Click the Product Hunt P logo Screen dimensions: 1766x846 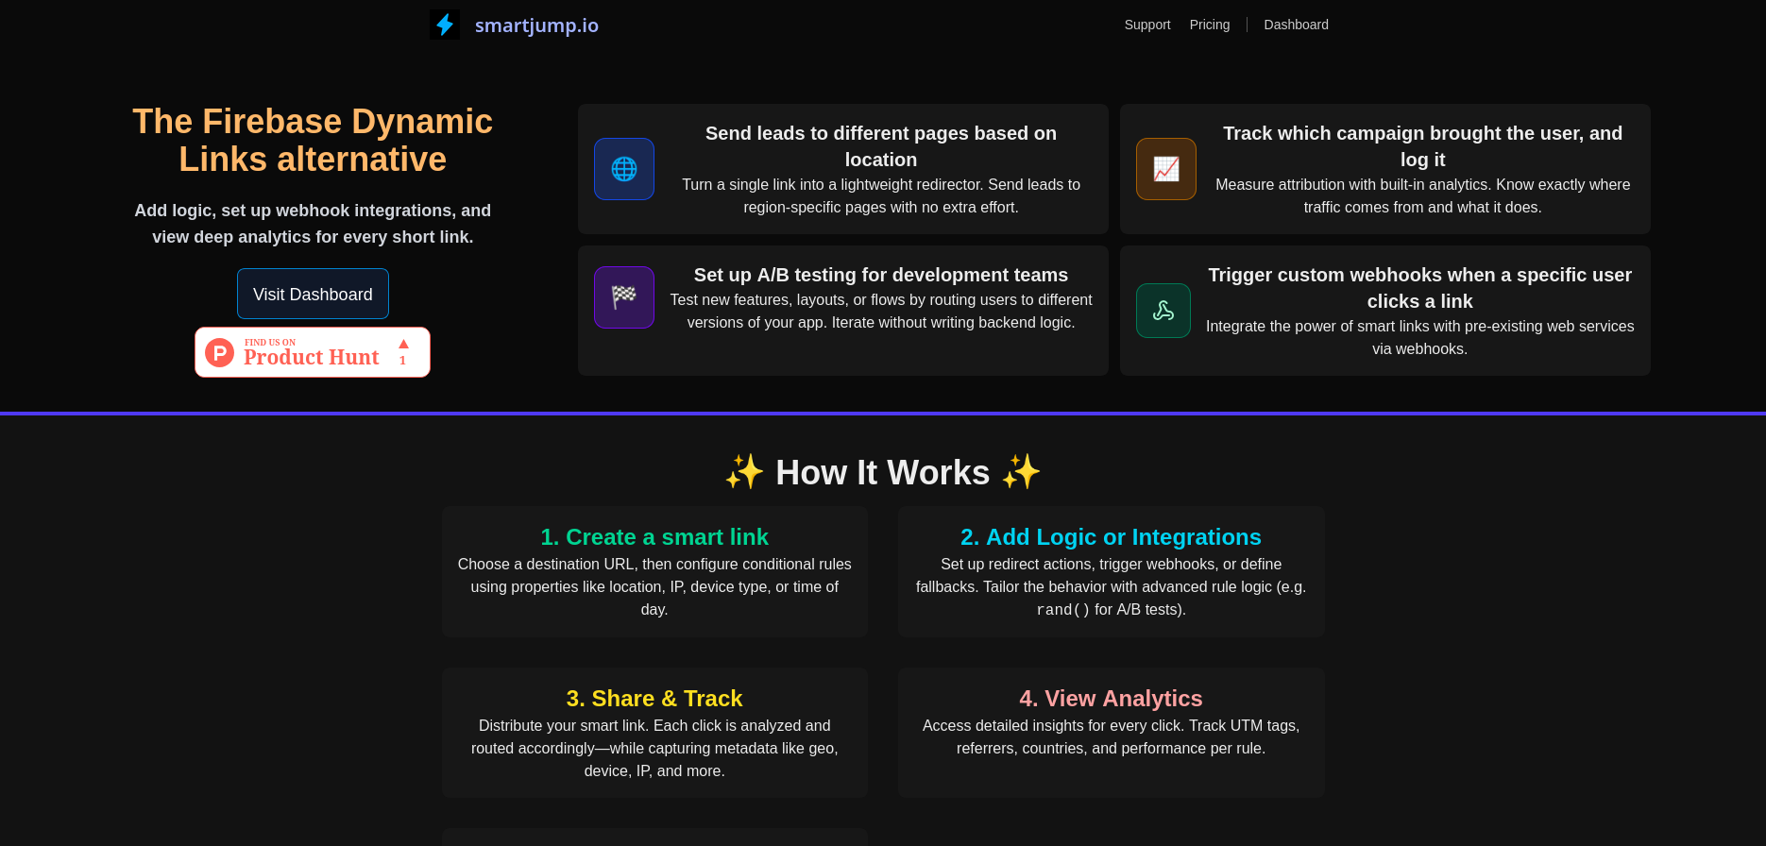[x=220, y=353]
